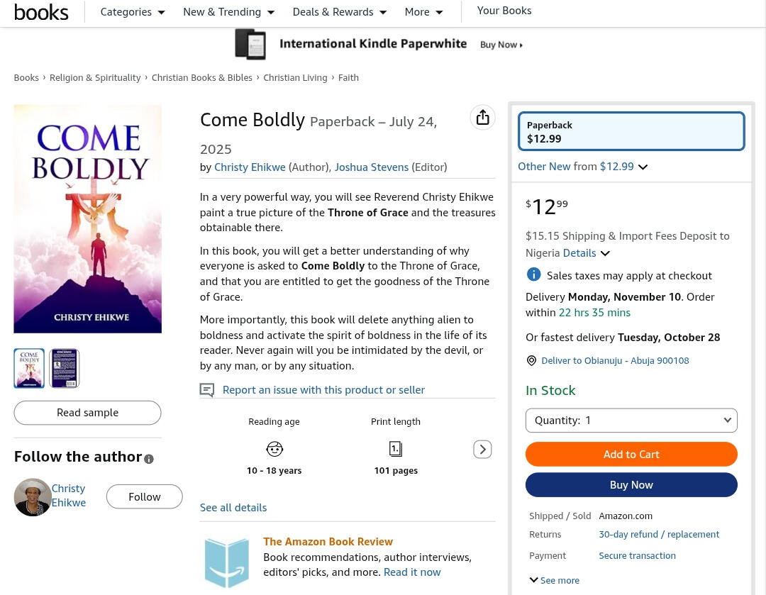The width and height of the screenshot is (766, 595).
Task: Click the info icon next to Follow the author
Action: pos(149,459)
